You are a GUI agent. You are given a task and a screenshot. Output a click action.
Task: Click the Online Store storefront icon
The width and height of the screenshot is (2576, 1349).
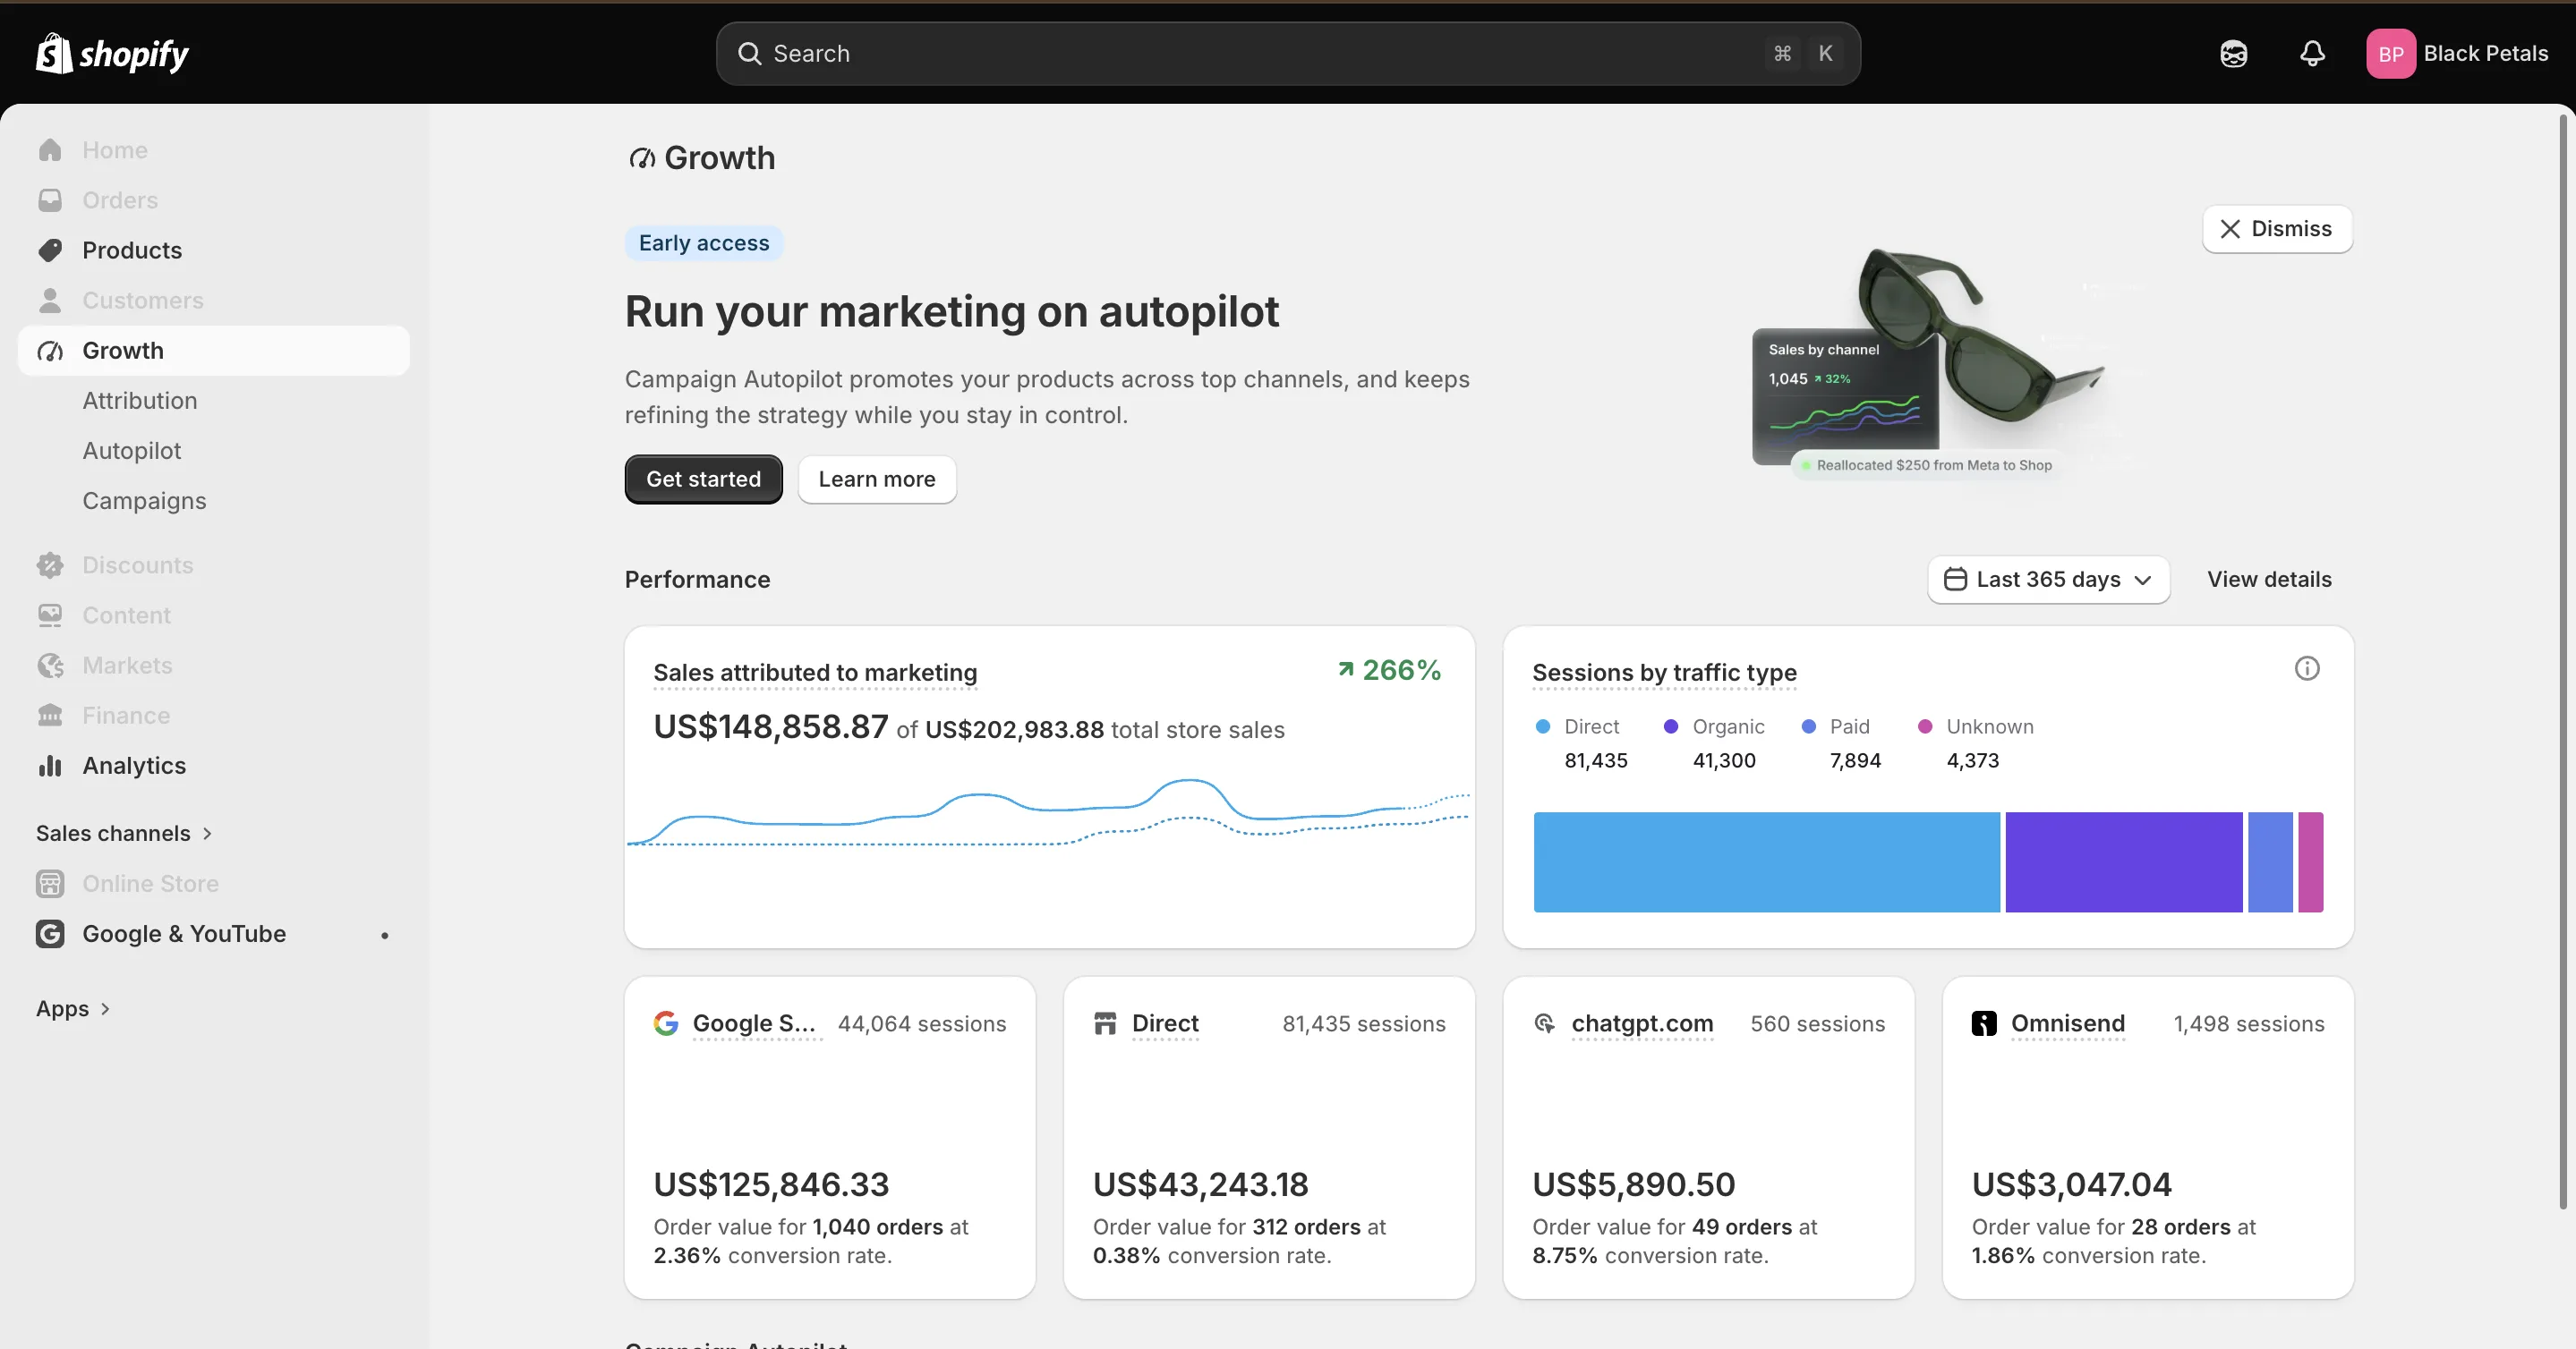[x=50, y=883]
